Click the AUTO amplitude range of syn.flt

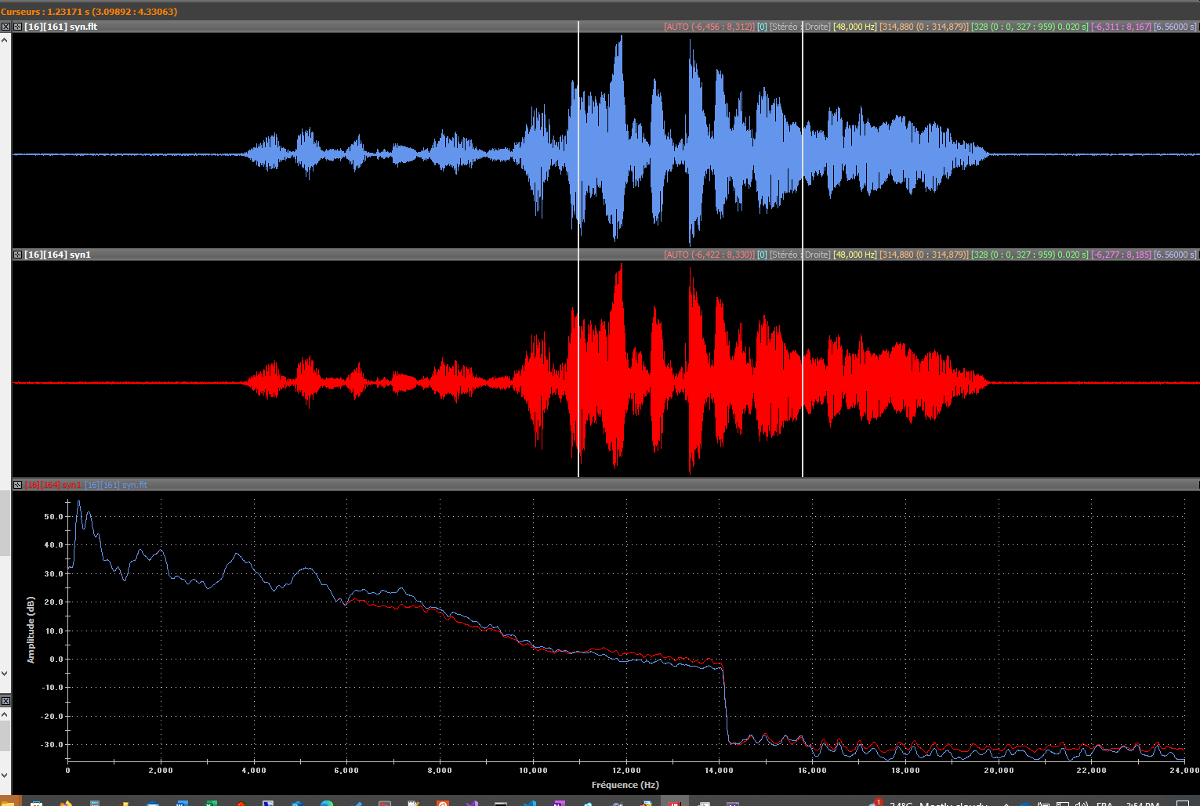(x=709, y=27)
